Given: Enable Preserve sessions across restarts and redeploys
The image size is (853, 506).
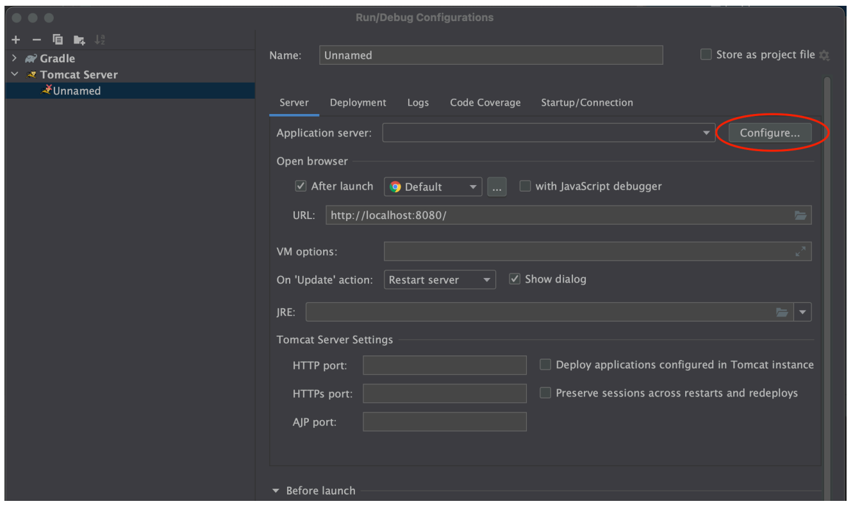Looking at the screenshot, I should [x=545, y=393].
